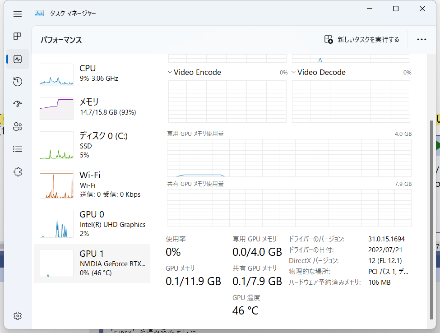Open the Services puzzle icon in sidebar
Image resolution: width=440 pixels, height=333 pixels.
pyautogui.click(x=18, y=172)
